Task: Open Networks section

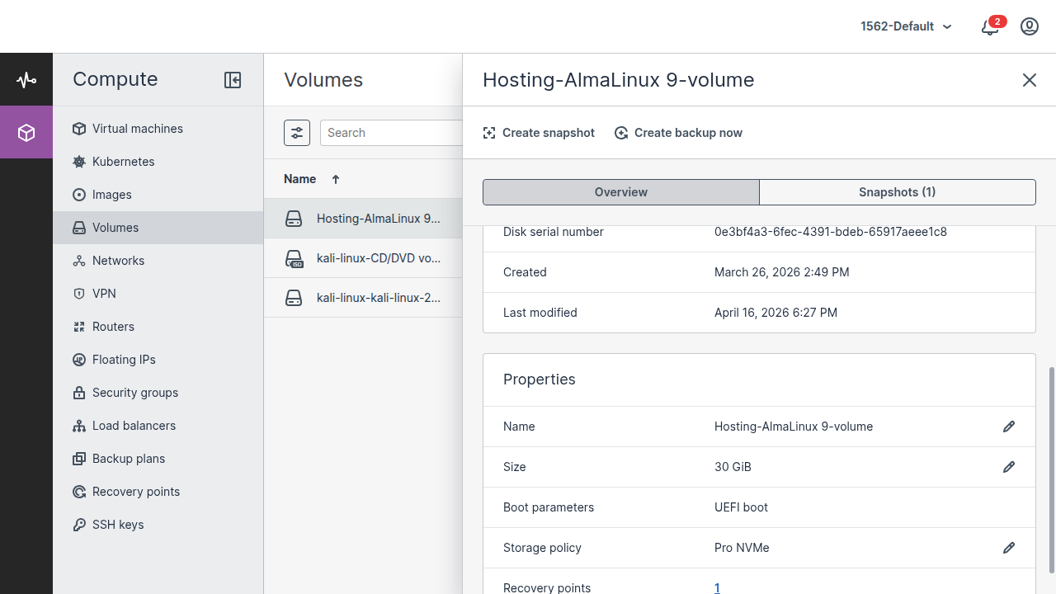Action: [158, 261]
